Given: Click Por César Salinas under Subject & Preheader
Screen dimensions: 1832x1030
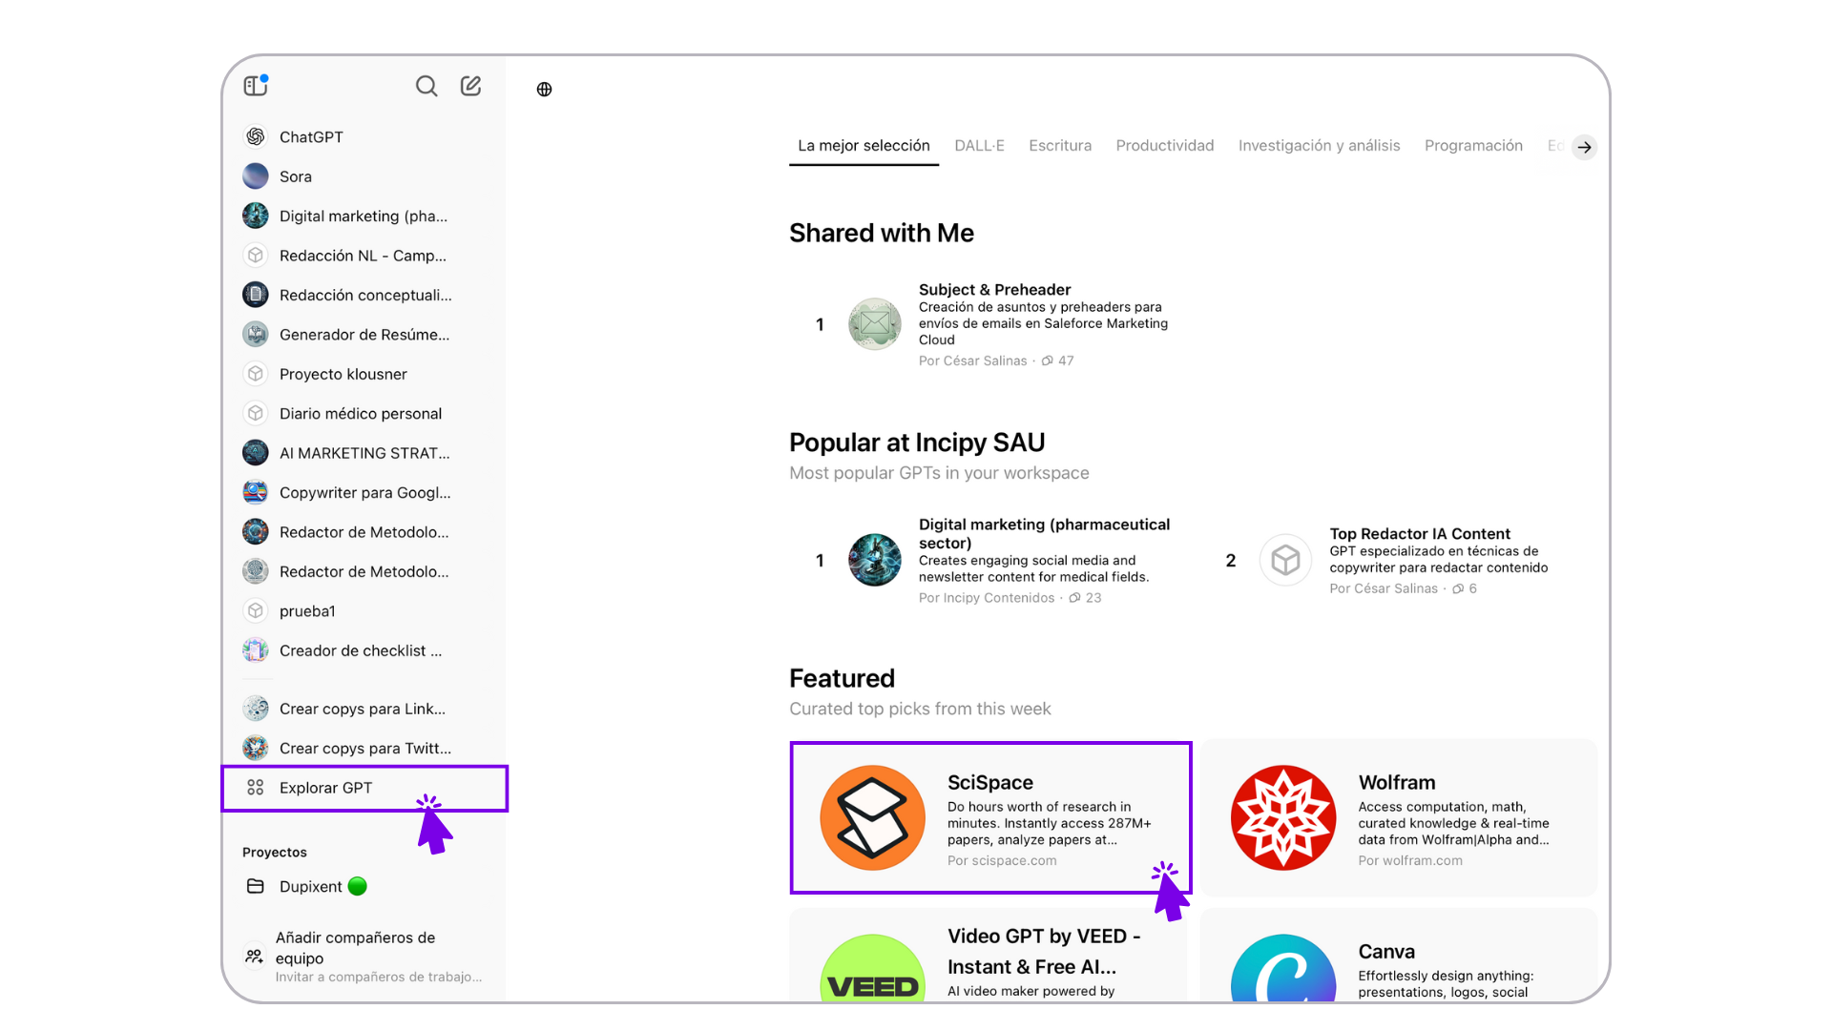Looking at the screenshot, I should point(972,360).
